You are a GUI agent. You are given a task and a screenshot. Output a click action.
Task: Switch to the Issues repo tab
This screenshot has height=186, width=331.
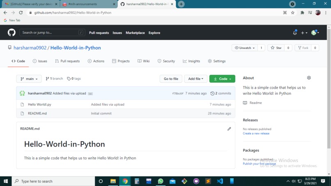tap(40, 61)
